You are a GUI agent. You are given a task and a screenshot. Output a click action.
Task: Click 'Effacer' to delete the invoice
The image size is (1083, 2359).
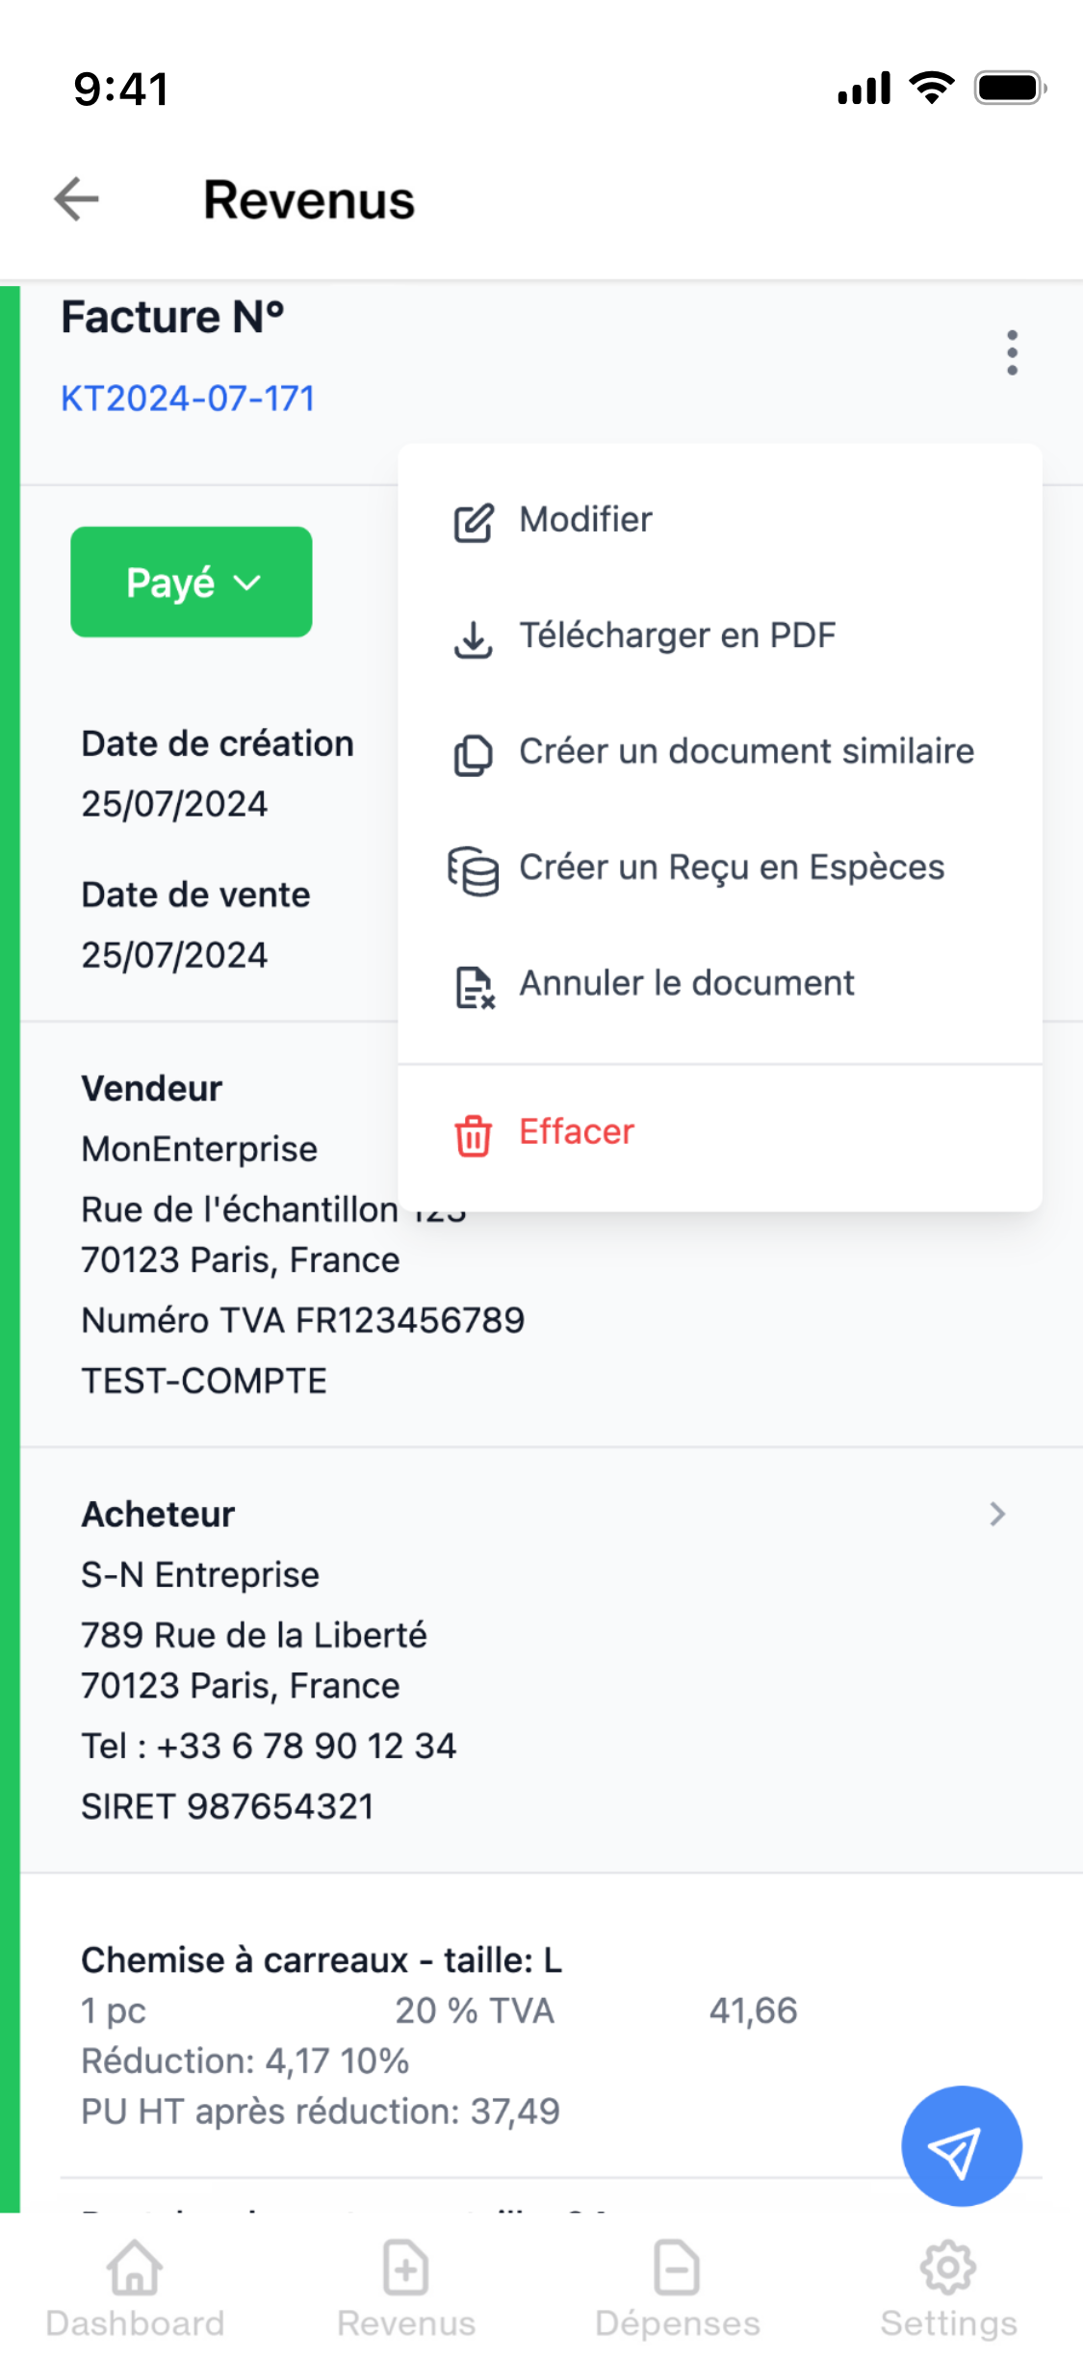coord(575,1133)
